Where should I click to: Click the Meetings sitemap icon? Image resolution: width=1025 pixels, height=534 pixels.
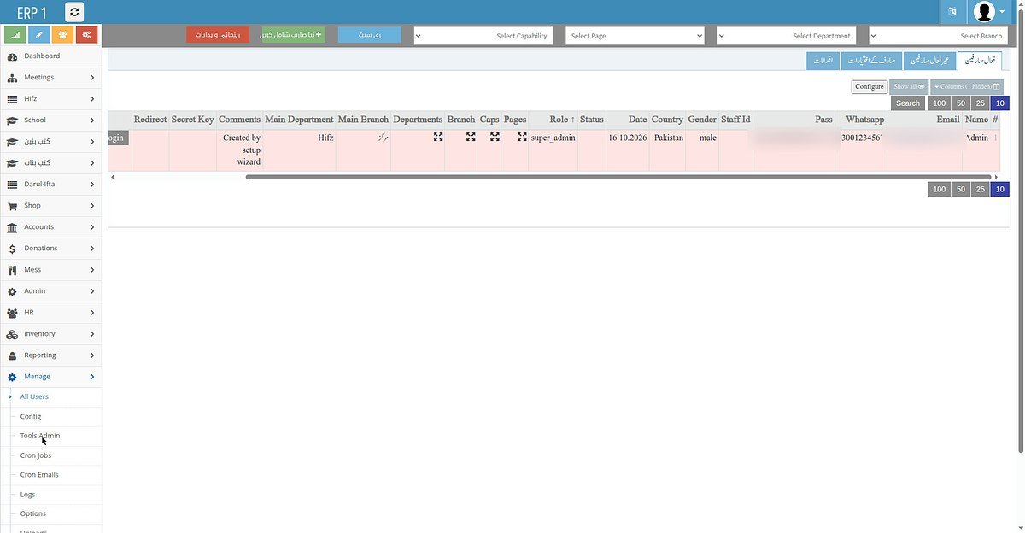12,78
